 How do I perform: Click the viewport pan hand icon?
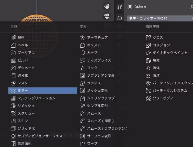pos(107,6)
